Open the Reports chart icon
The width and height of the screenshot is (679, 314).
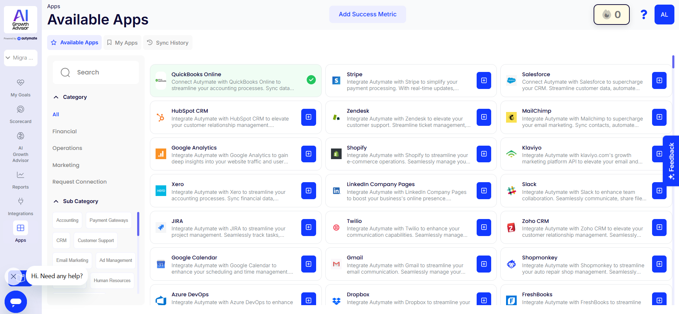pyautogui.click(x=21, y=175)
